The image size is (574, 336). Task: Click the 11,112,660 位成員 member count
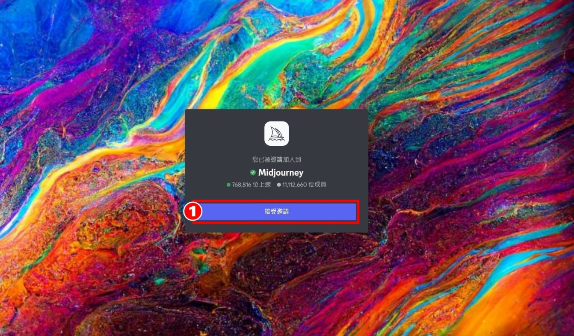point(304,185)
